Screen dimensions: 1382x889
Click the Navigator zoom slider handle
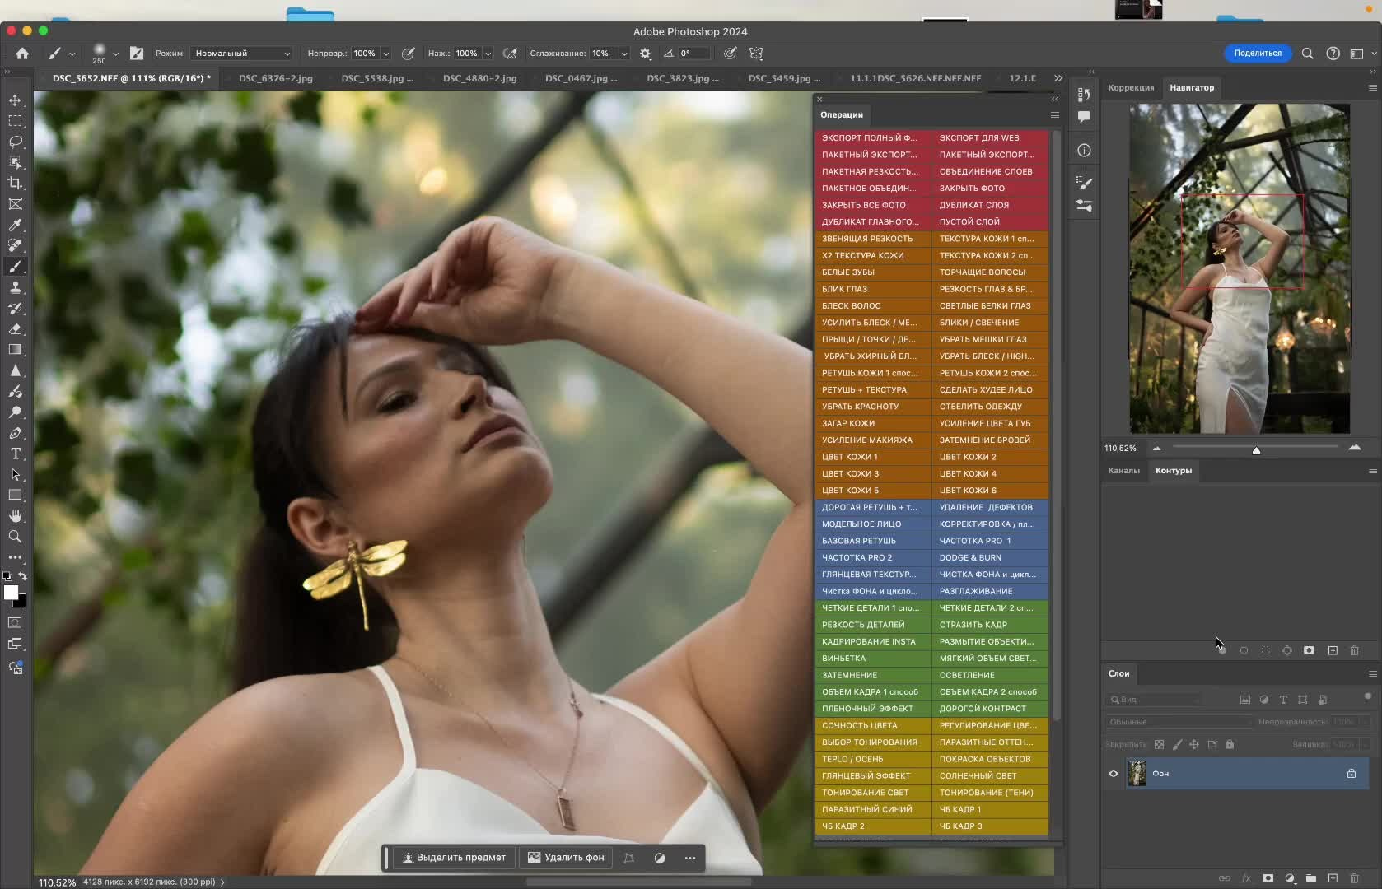(x=1256, y=450)
